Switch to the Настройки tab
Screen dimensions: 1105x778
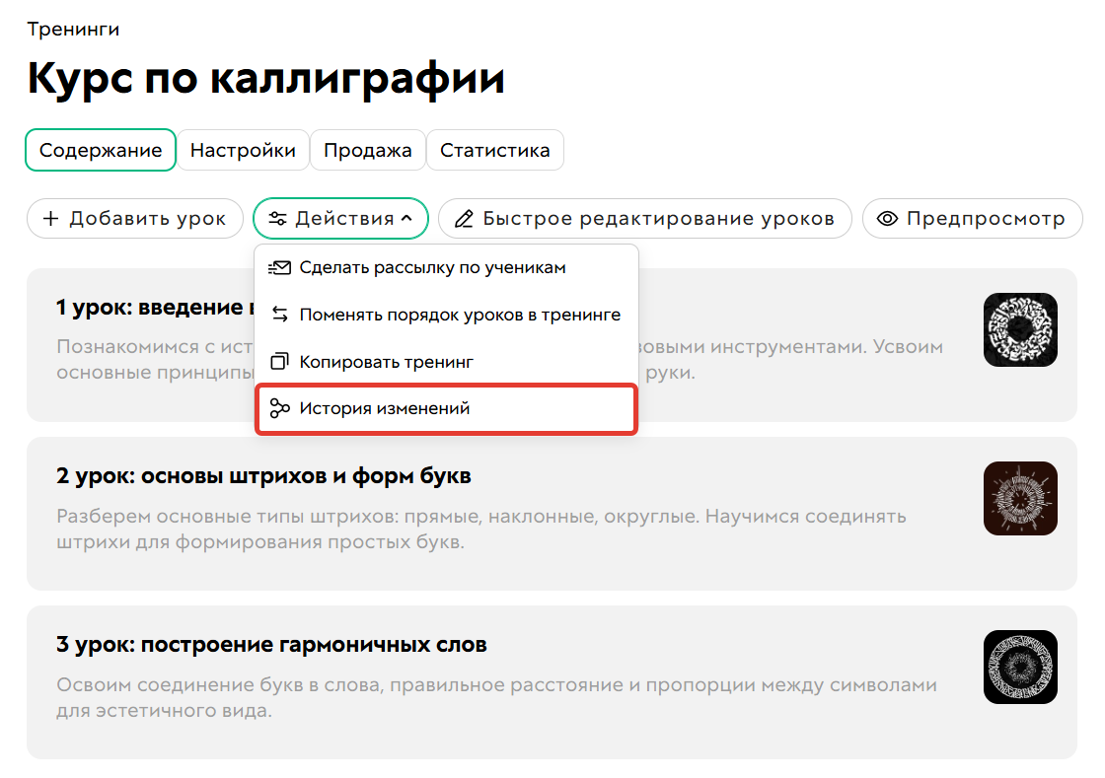pos(243,149)
